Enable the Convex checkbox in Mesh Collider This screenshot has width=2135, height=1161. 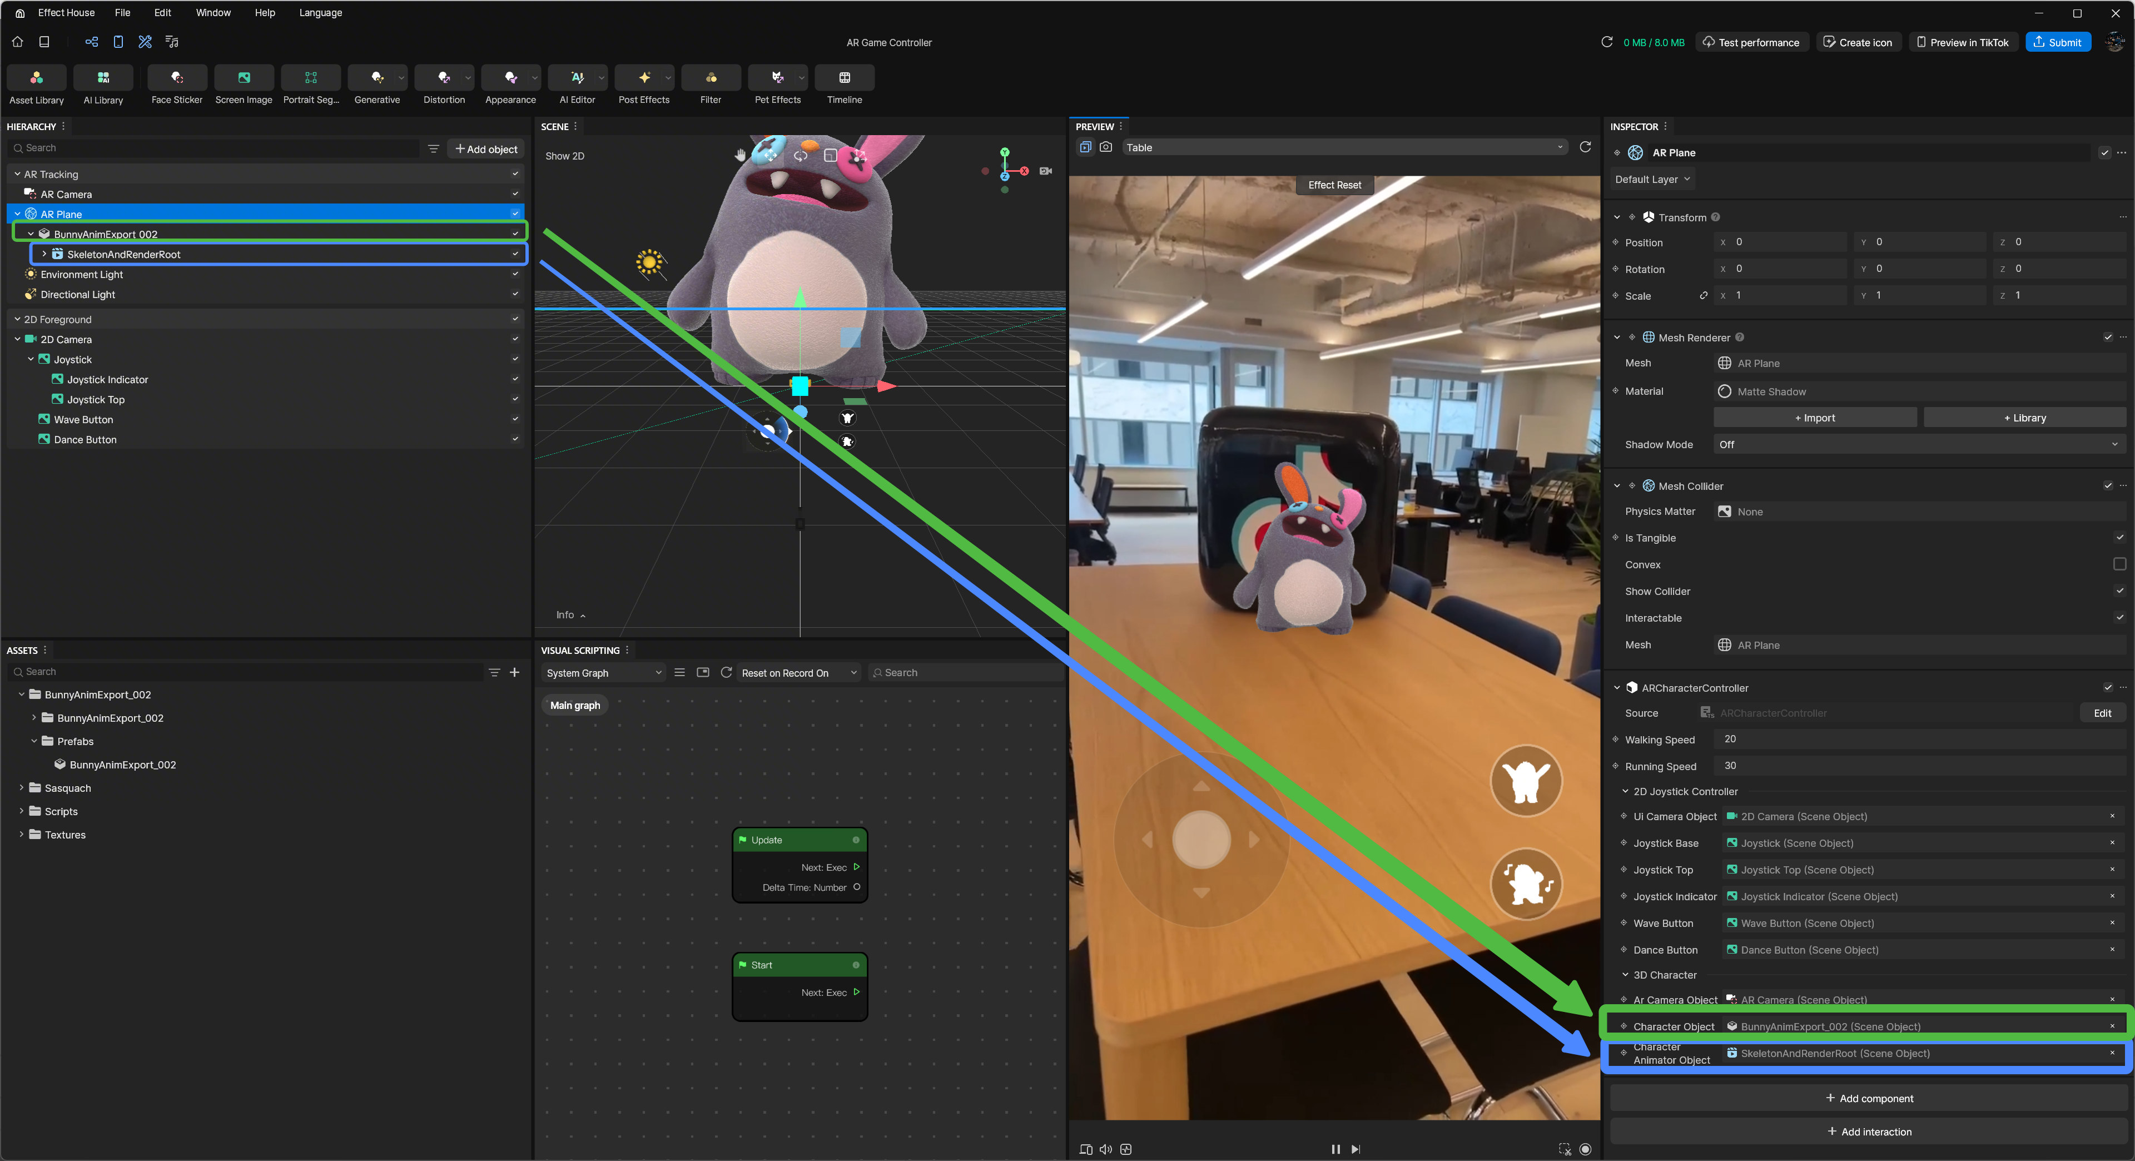(2119, 564)
